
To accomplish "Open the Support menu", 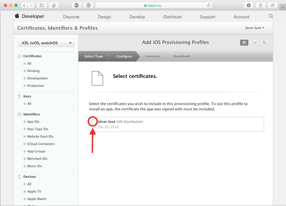I will coord(208,17).
